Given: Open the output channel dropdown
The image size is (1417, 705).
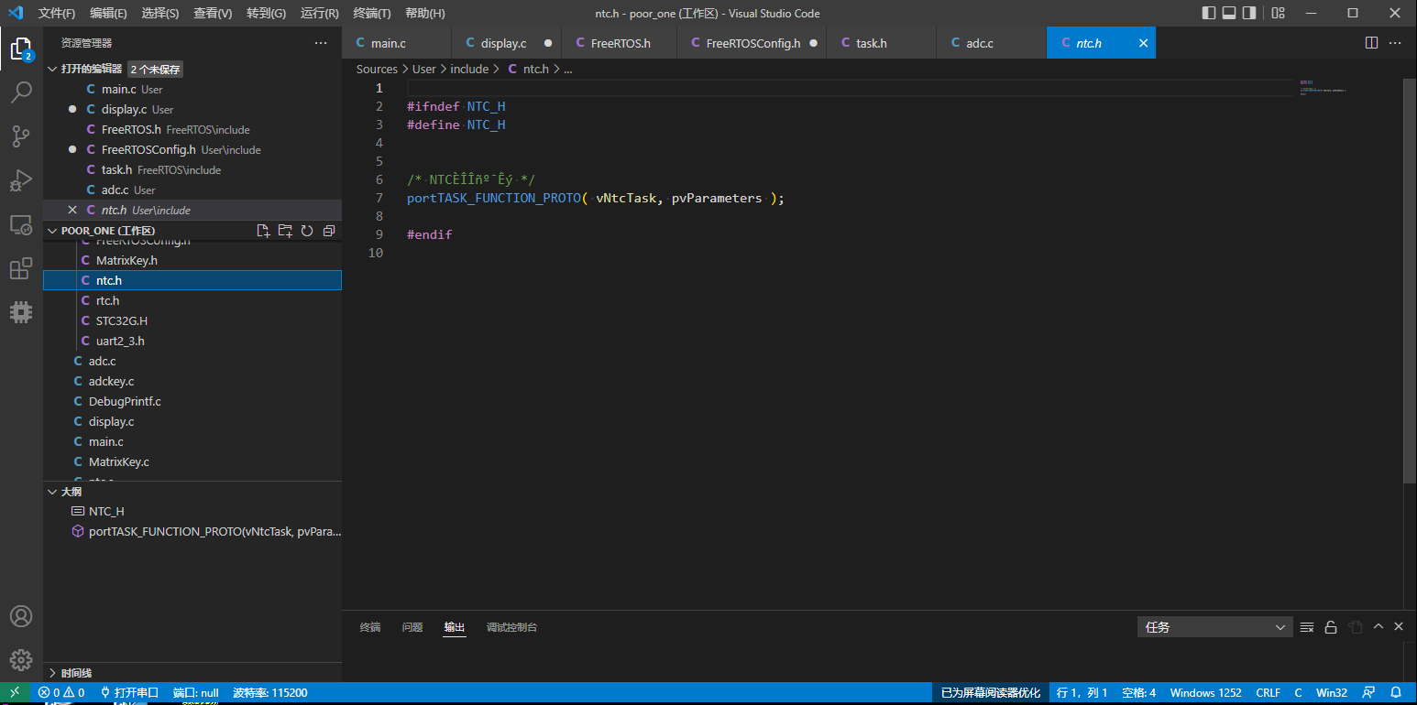Looking at the screenshot, I should pos(1214,627).
